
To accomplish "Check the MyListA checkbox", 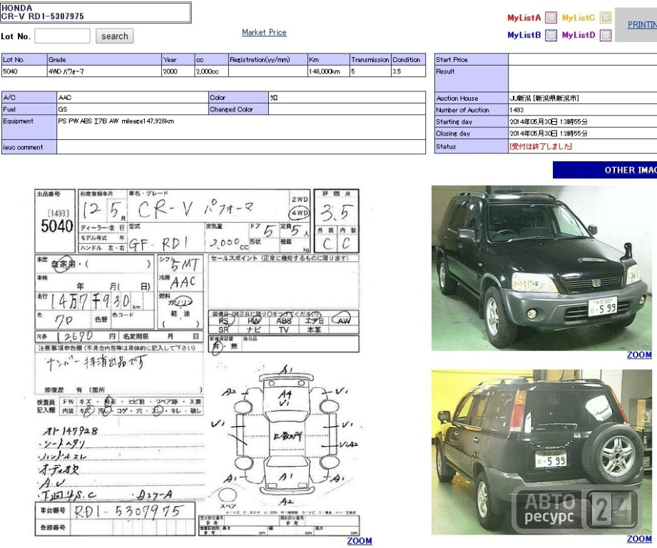I will click(551, 18).
